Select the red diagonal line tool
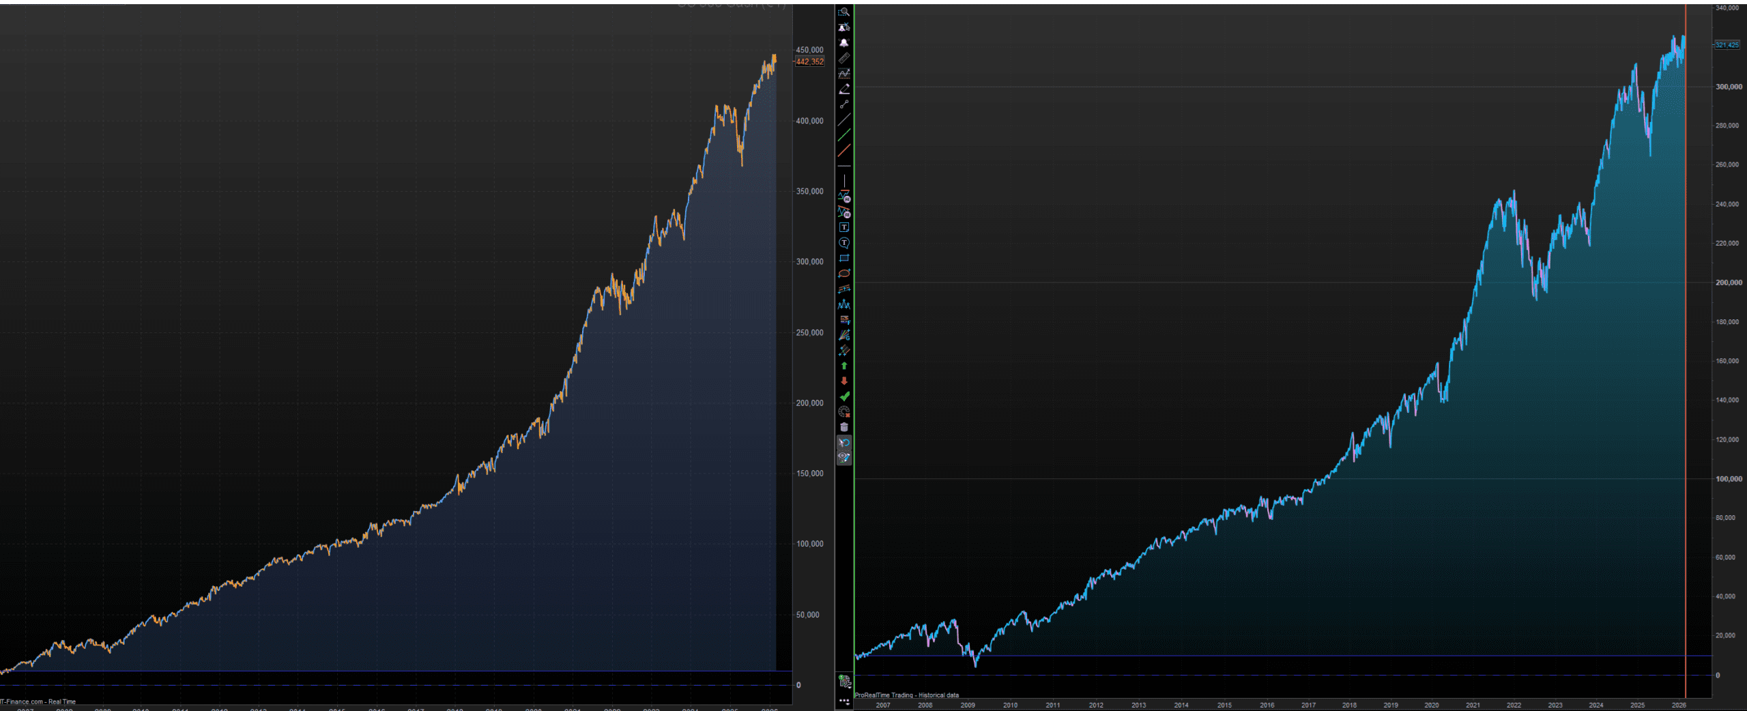Image resolution: width=1747 pixels, height=711 pixels. click(844, 150)
